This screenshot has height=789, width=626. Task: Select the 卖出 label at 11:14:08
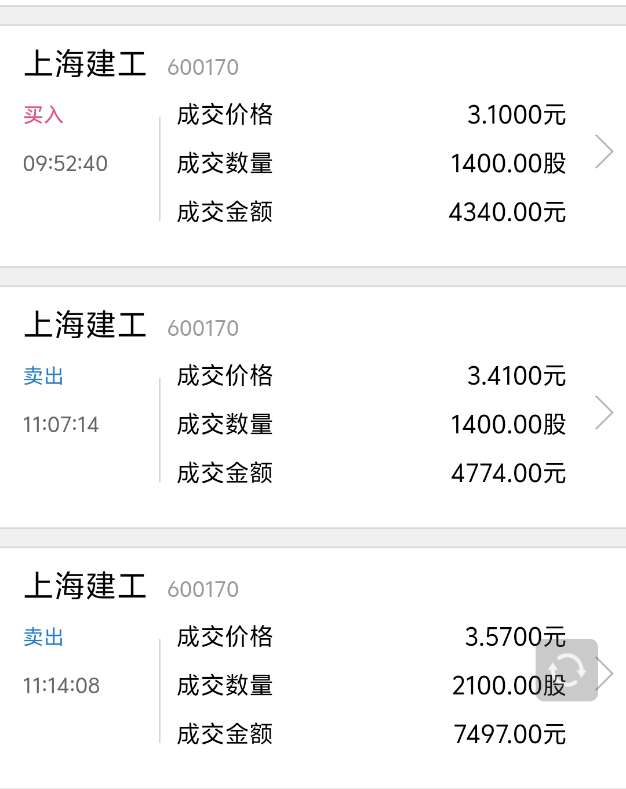pyautogui.click(x=43, y=637)
